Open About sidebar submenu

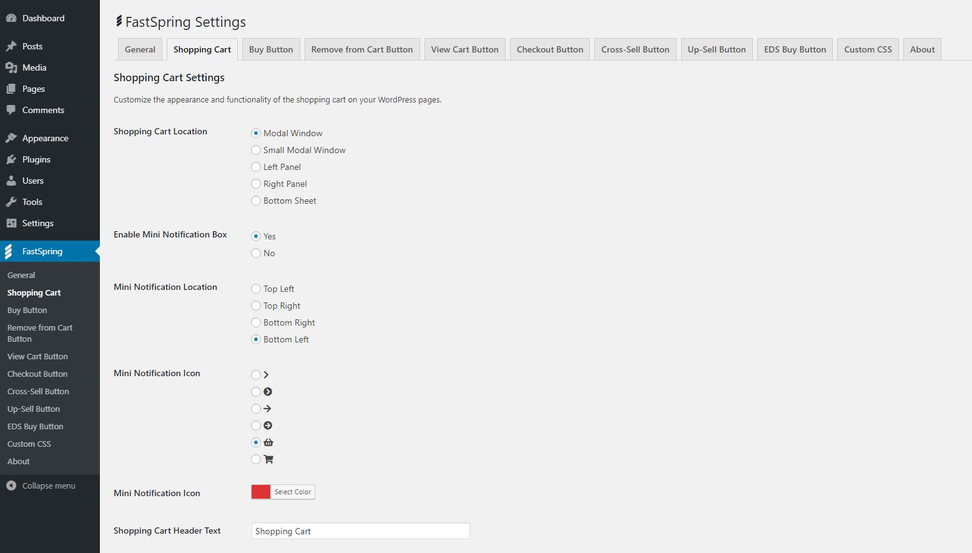(19, 461)
